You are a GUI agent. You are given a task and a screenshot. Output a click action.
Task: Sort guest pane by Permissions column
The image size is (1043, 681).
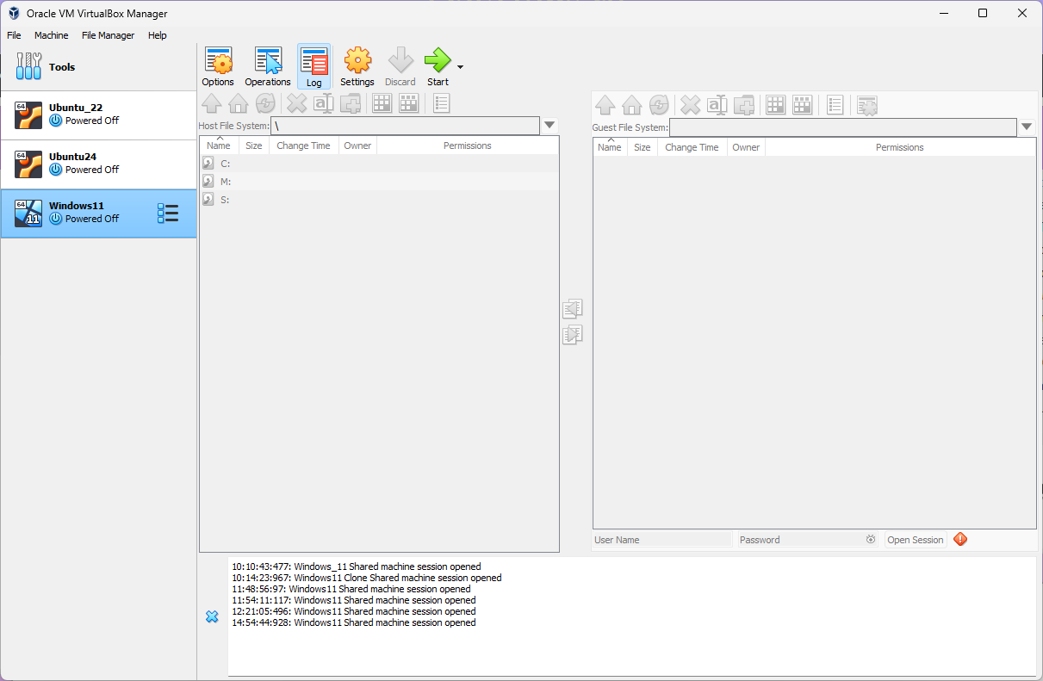tap(900, 147)
